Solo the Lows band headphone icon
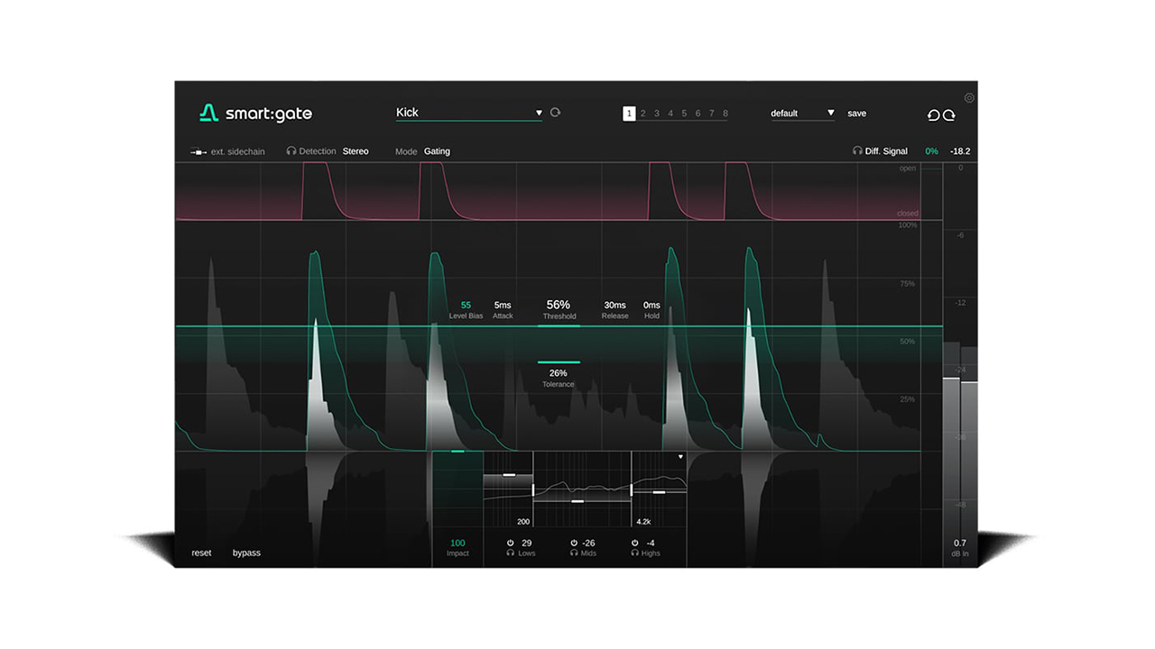The image size is (1155, 649). 511,553
